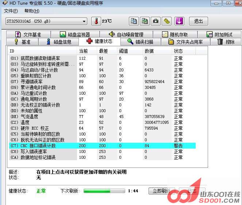This screenshot has height=205, width=242.
Task: Click the thermometer temperature icon
Action: pos(96,21)
